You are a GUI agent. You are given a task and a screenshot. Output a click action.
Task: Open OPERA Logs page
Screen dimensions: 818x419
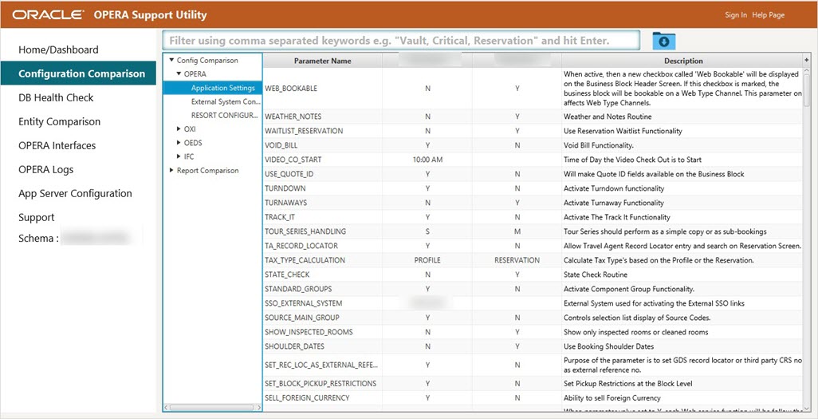[x=46, y=169]
